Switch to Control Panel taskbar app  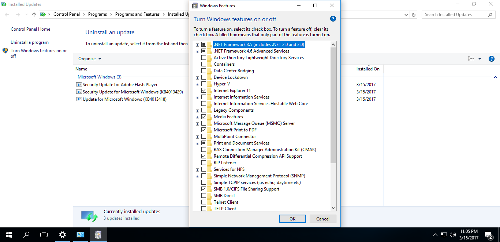(x=80, y=235)
